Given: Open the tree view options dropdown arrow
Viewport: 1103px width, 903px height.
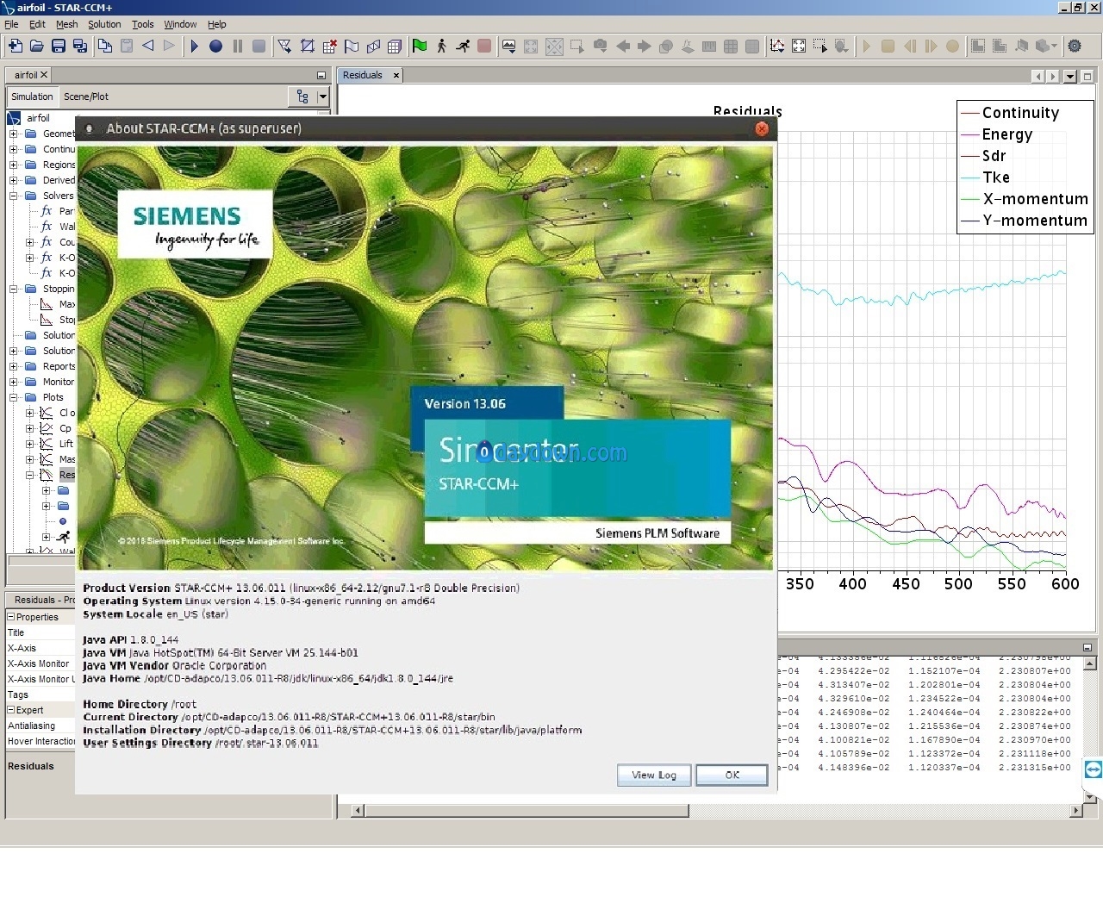Looking at the screenshot, I should click(323, 97).
